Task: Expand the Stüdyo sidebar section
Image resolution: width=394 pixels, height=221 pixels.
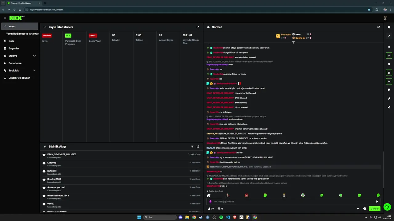Action: pyautogui.click(x=20, y=56)
